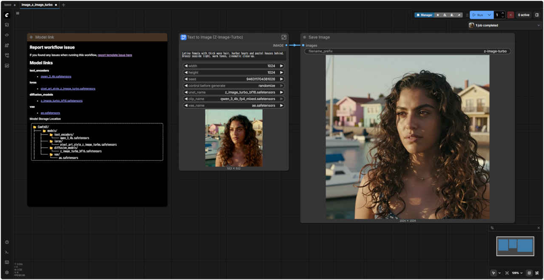Switch to the 'base' workflow tab

pos(8,5)
